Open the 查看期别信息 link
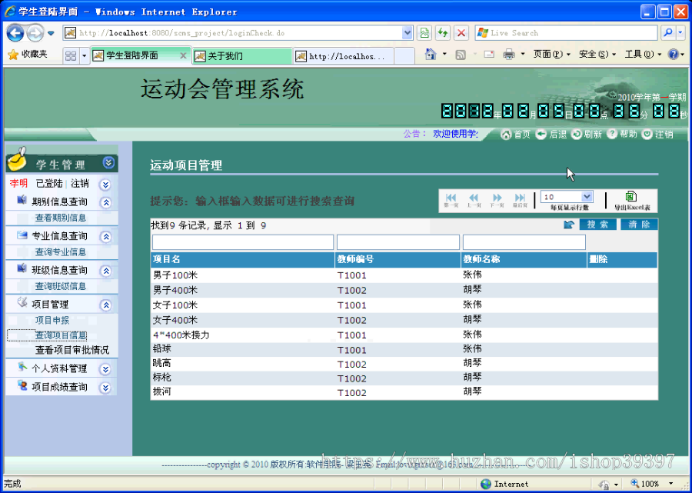 coord(61,218)
